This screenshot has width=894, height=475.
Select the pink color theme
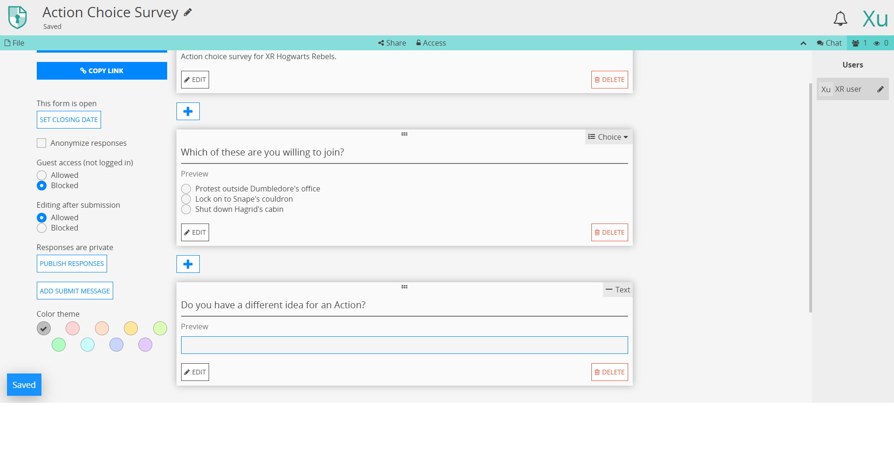pyautogui.click(x=73, y=328)
